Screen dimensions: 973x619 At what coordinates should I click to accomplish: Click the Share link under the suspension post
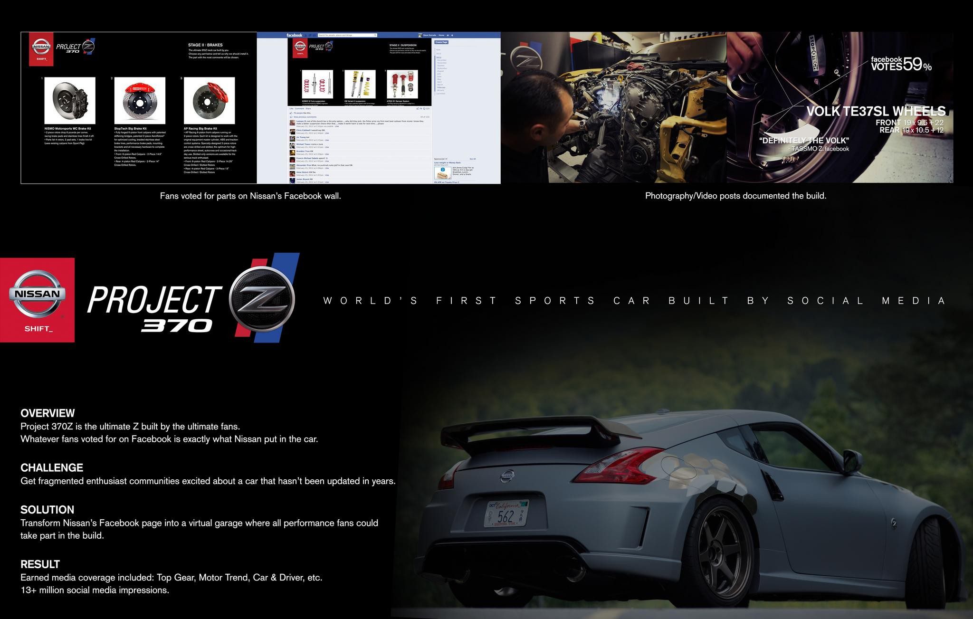click(x=308, y=108)
